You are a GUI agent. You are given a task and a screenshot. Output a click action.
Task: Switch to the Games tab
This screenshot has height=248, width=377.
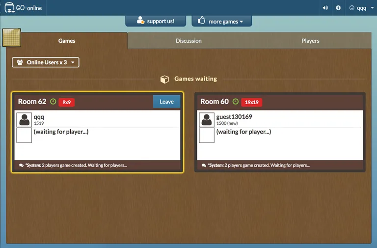pyautogui.click(x=67, y=41)
